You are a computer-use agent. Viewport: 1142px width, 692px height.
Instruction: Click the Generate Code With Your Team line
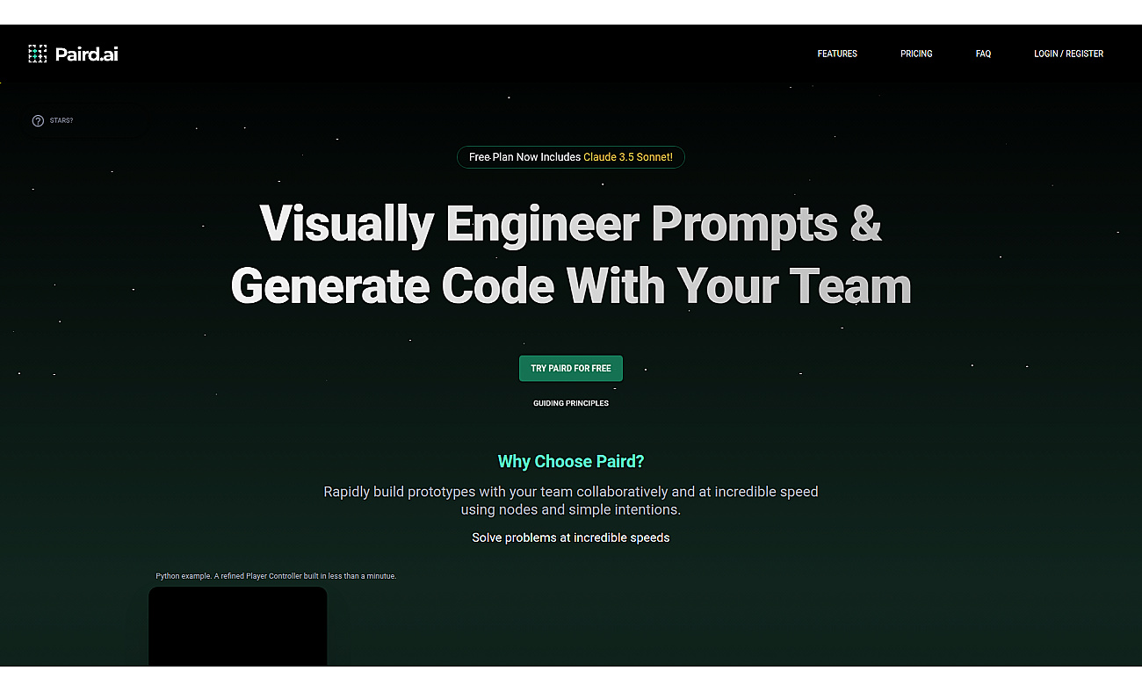point(571,285)
